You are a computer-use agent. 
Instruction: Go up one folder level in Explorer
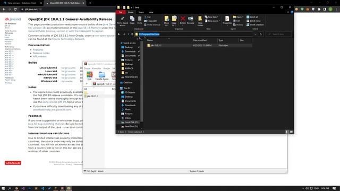pyautogui.click(x=132, y=34)
